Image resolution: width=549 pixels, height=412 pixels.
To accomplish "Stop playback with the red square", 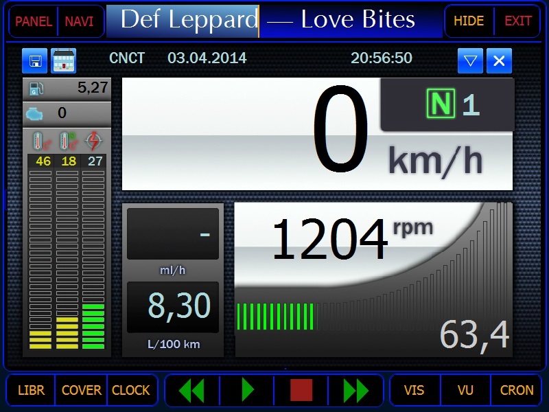I will [301, 390].
